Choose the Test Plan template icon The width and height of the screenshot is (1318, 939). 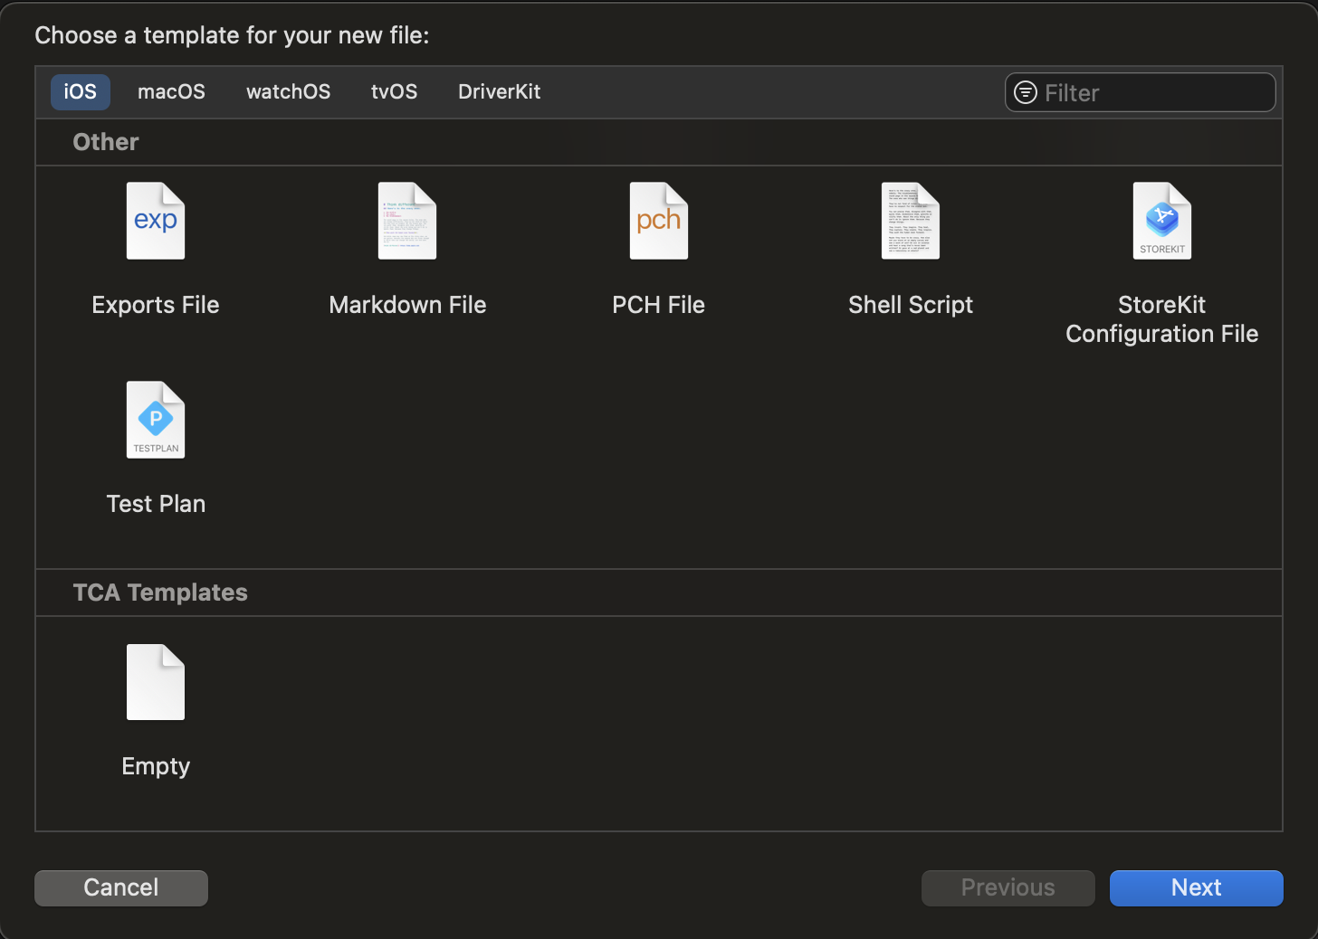pos(156,420)
